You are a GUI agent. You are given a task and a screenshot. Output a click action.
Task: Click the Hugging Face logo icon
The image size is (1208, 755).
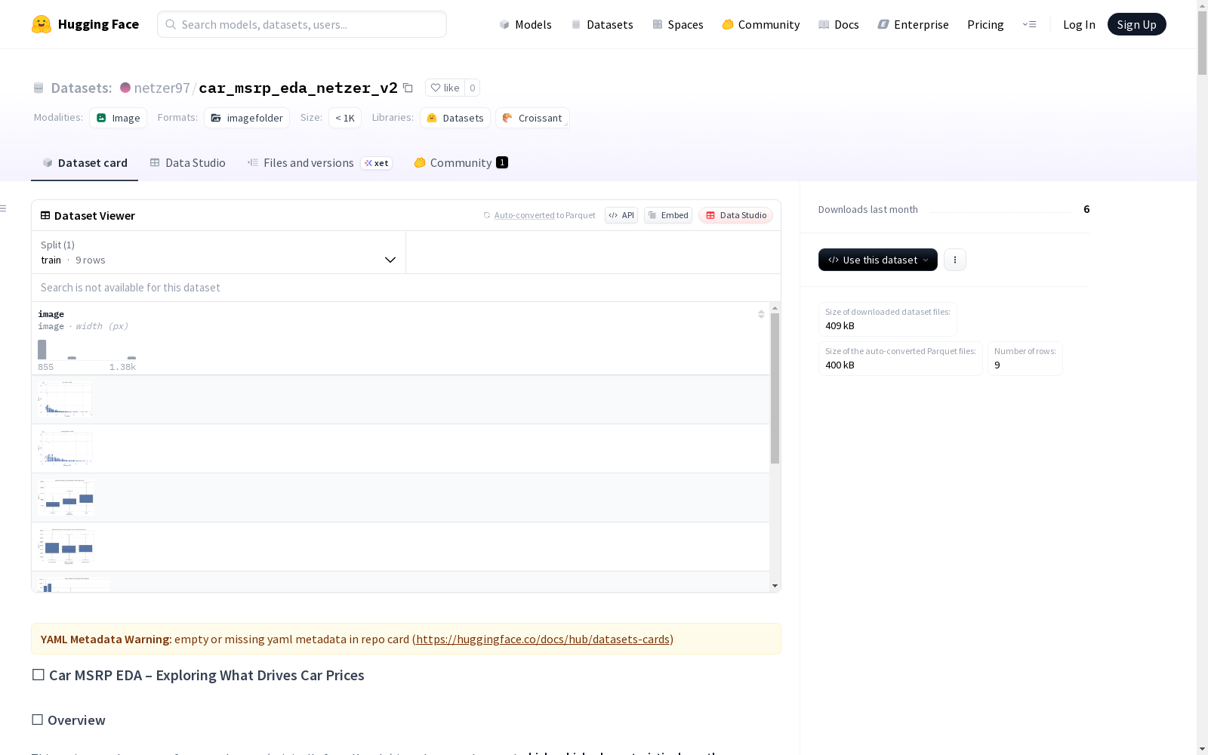point(42,24)
